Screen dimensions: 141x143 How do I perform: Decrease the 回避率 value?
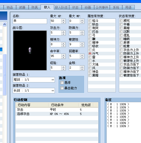82,57
